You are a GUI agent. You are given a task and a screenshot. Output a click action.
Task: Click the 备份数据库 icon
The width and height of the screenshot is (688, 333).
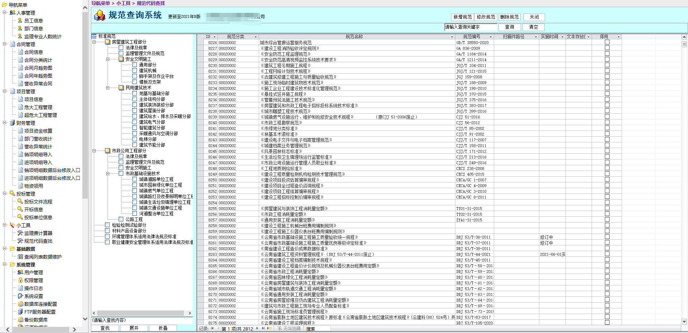click(x=20, y=319)
